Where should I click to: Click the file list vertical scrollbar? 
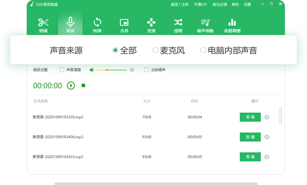pyautogui.click(x=280, y=116)
